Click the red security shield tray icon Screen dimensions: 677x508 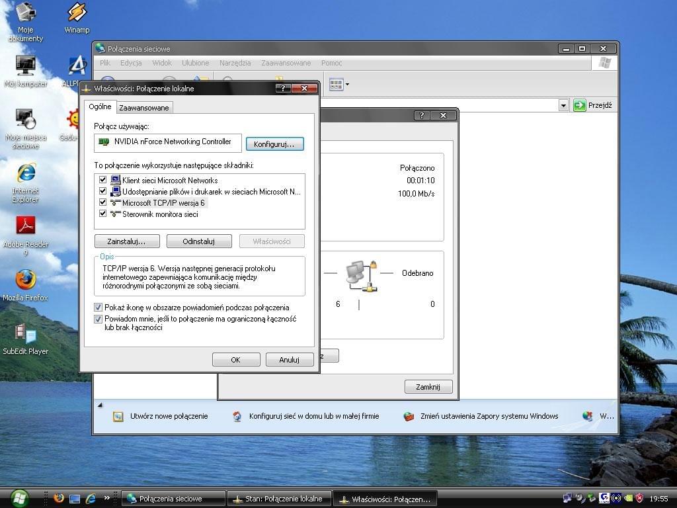(x=640, y=498)
